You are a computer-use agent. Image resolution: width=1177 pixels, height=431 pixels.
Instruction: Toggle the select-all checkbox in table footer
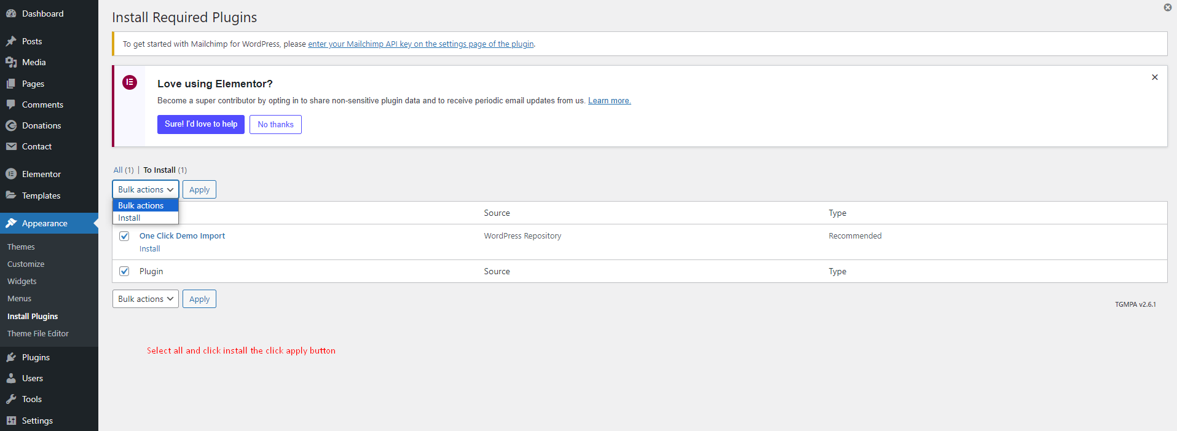(x=124, y=271)
